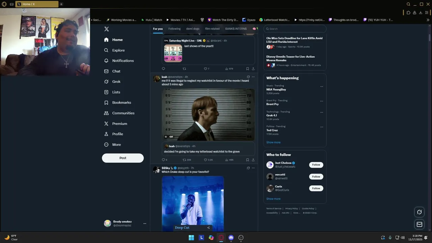Click Grok explain icon on leah's post

tap(248, 77)
